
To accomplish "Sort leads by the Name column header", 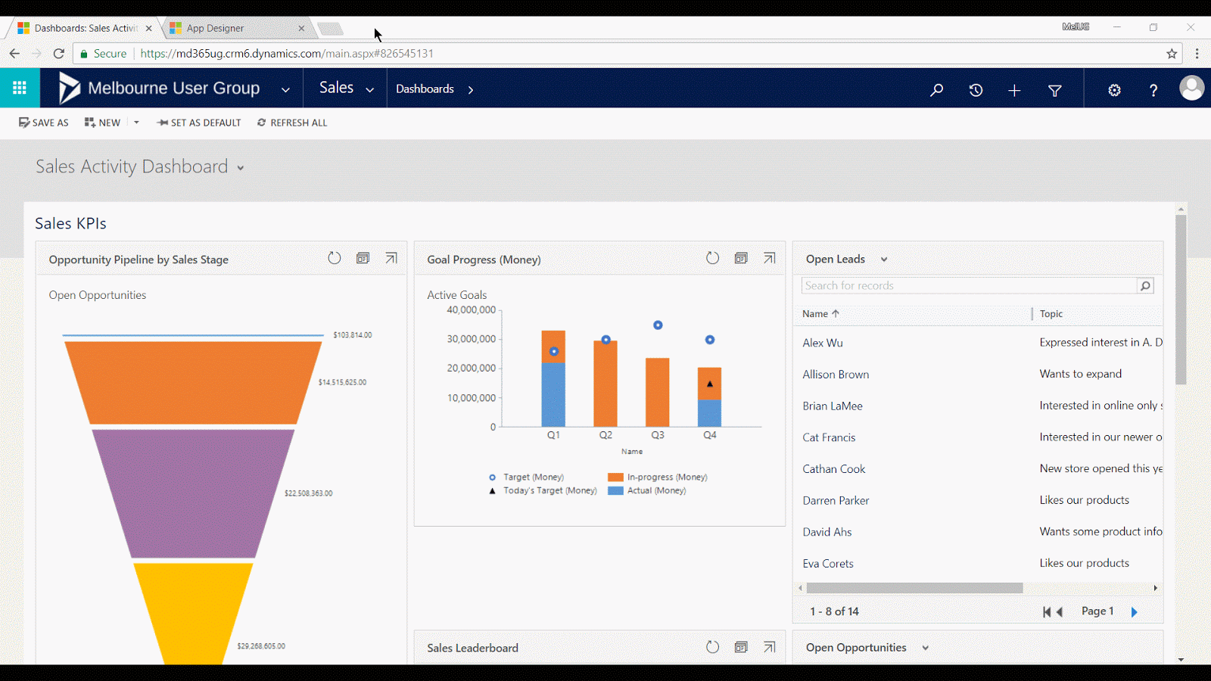I will pyautogui.click(x=816, y=313).
